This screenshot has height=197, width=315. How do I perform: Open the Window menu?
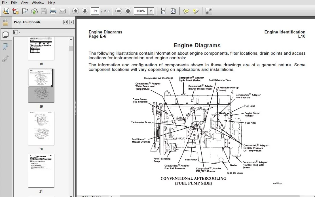tap(38, 3)
